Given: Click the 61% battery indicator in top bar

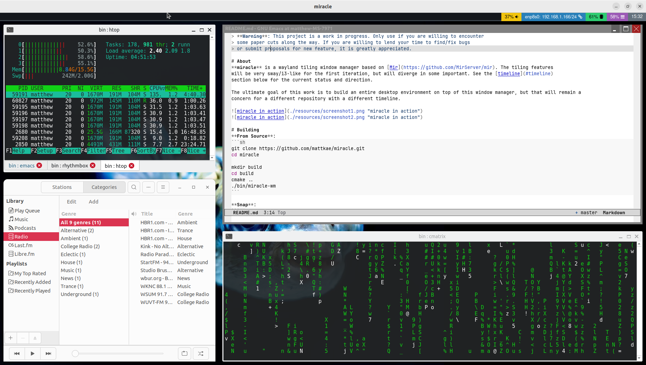Looking at the screenshot, I should click(x=596, y=17).
